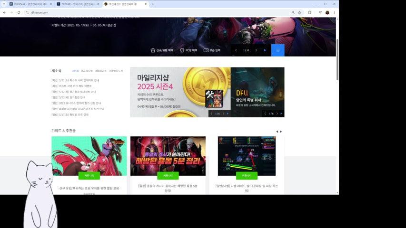Open news item 5/22(목) 정기점검 업데이트 안내

coord(73,92)
